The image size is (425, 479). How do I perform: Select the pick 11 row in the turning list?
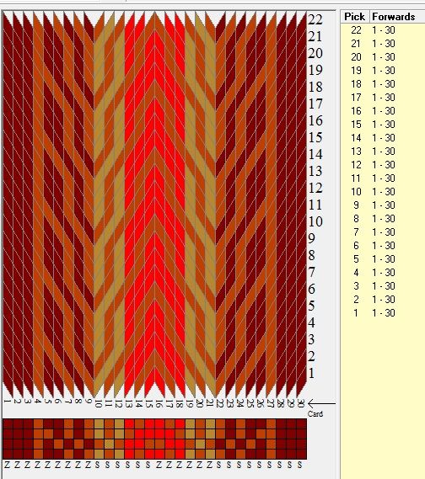tap(383, 178)
